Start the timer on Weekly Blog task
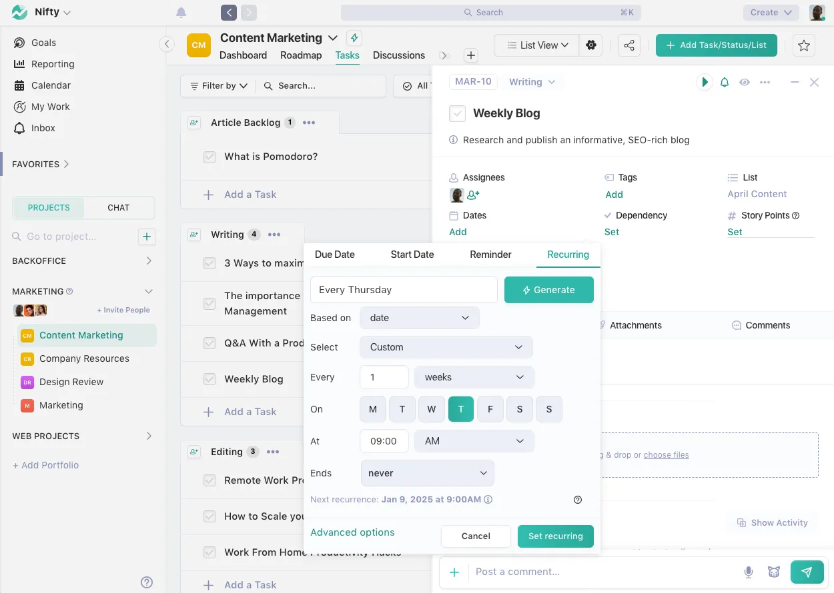This screenshot has width=834, height=593. pos(705,81)
